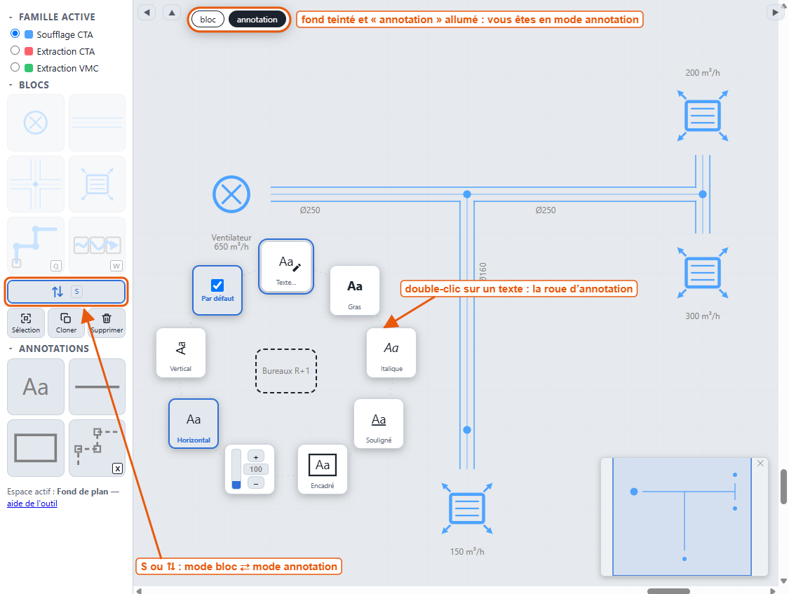Set Horizontal orientation in annotation wheel
This screenshot has width=789, height=594.
tap(194, 424)
